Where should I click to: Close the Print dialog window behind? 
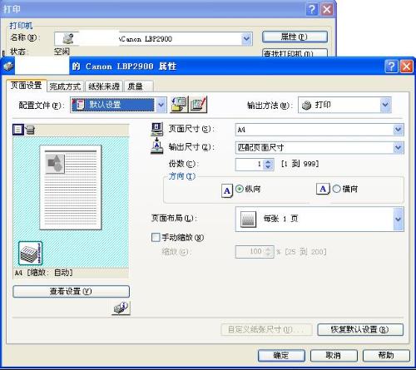(x=327, y=9)
